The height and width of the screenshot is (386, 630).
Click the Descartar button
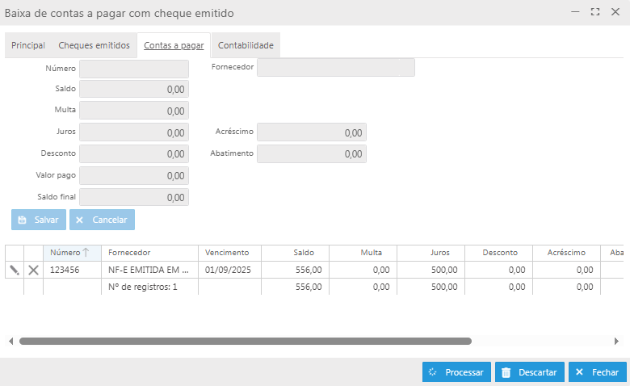(x=530, y=372)
